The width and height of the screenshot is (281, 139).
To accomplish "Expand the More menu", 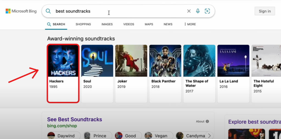I will click(190, 24).
